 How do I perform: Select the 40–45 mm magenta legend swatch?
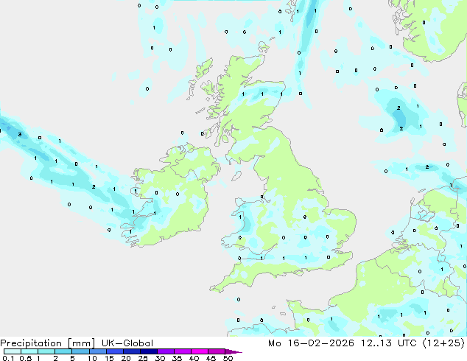point(200,351)
